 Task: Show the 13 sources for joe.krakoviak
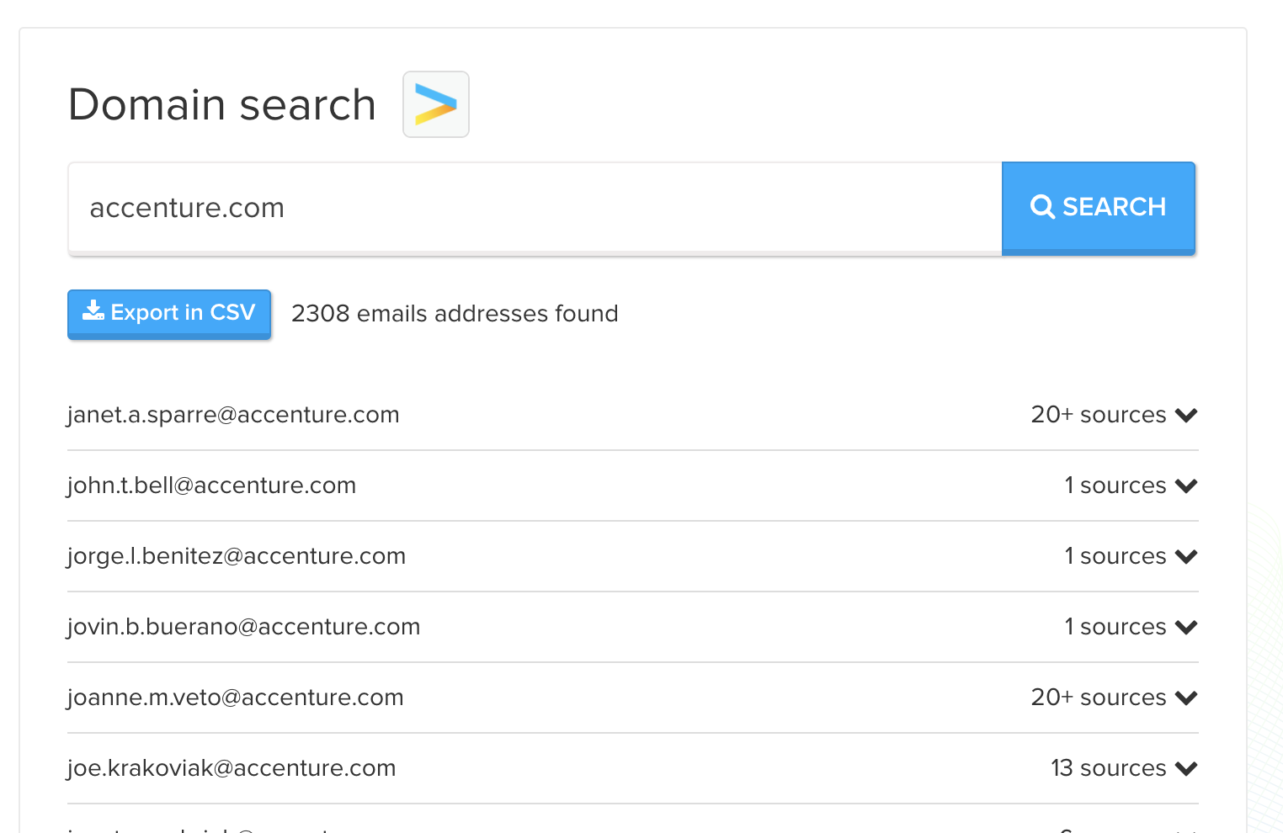pos(1108,768)
